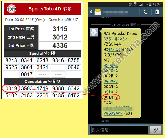The image size is (165, 138).
Task: Open the '6848-2' link in message
Action: pyautogui.click(x=111, y=71)
